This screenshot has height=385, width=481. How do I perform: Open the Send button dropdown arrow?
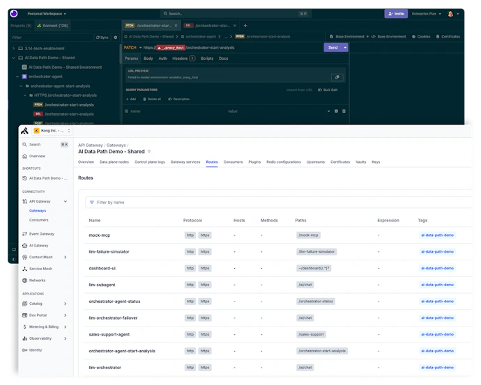click(x=345, y=47)
